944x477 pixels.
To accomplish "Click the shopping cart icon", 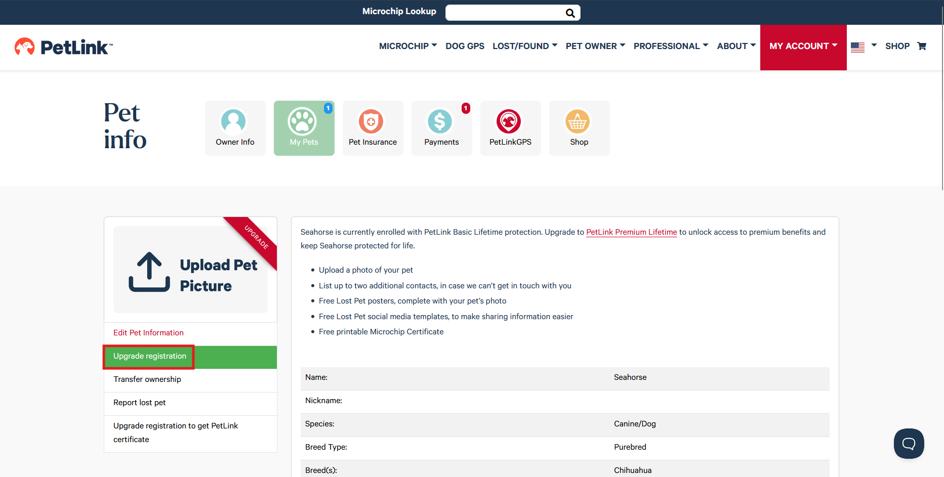I will point(922,46).
